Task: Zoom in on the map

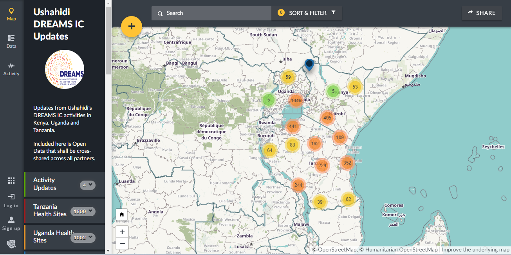Action: [x=122, y=232]
